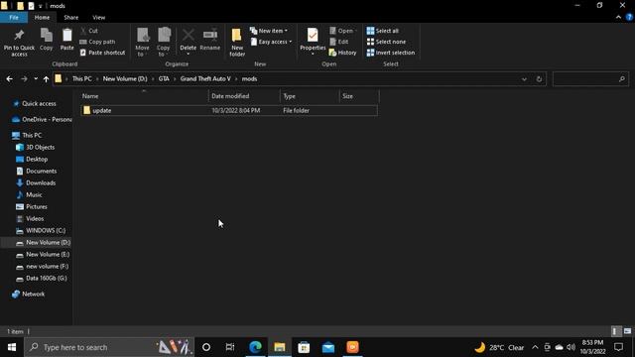
Task: Select the update folder
Action: tap(229, 110)
